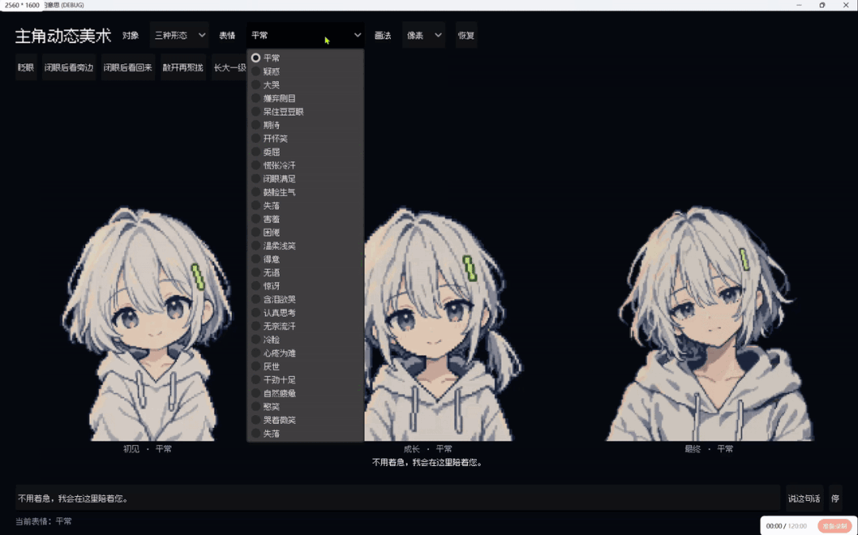Start the 散开再聚拢 animation
The height and width of the screenshot is (535, 858).
(183, 67)
